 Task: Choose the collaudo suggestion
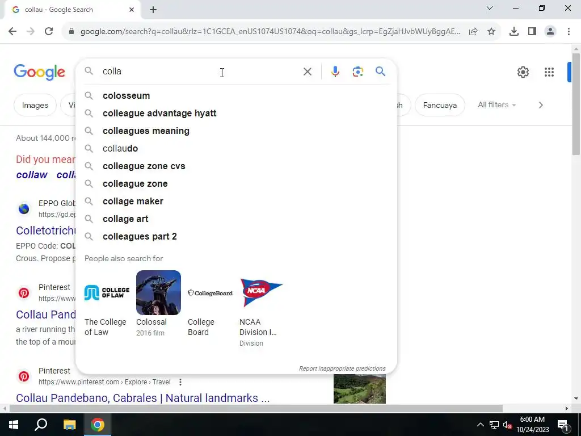[x=236, y=149]
